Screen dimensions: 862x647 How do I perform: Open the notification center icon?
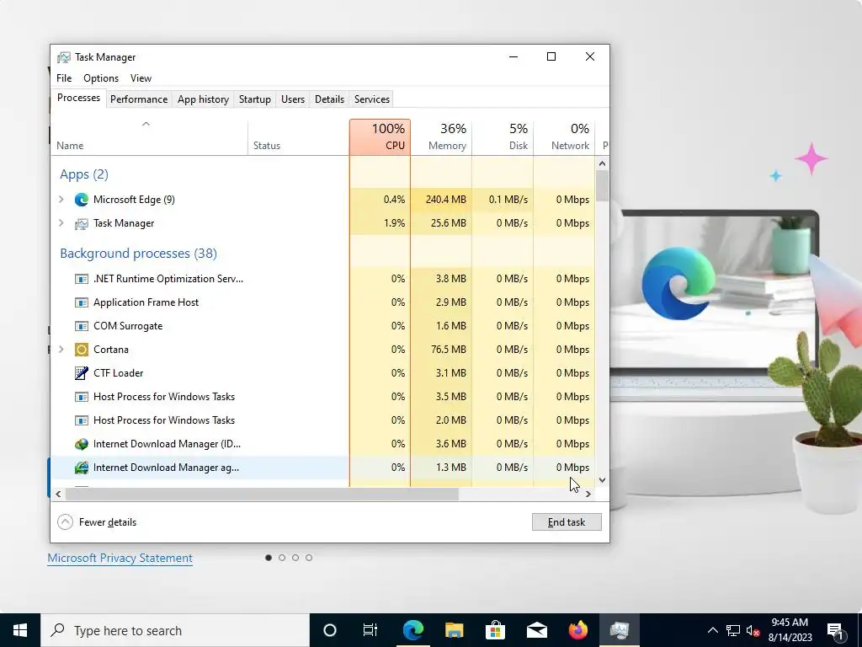tap(836, 631)
